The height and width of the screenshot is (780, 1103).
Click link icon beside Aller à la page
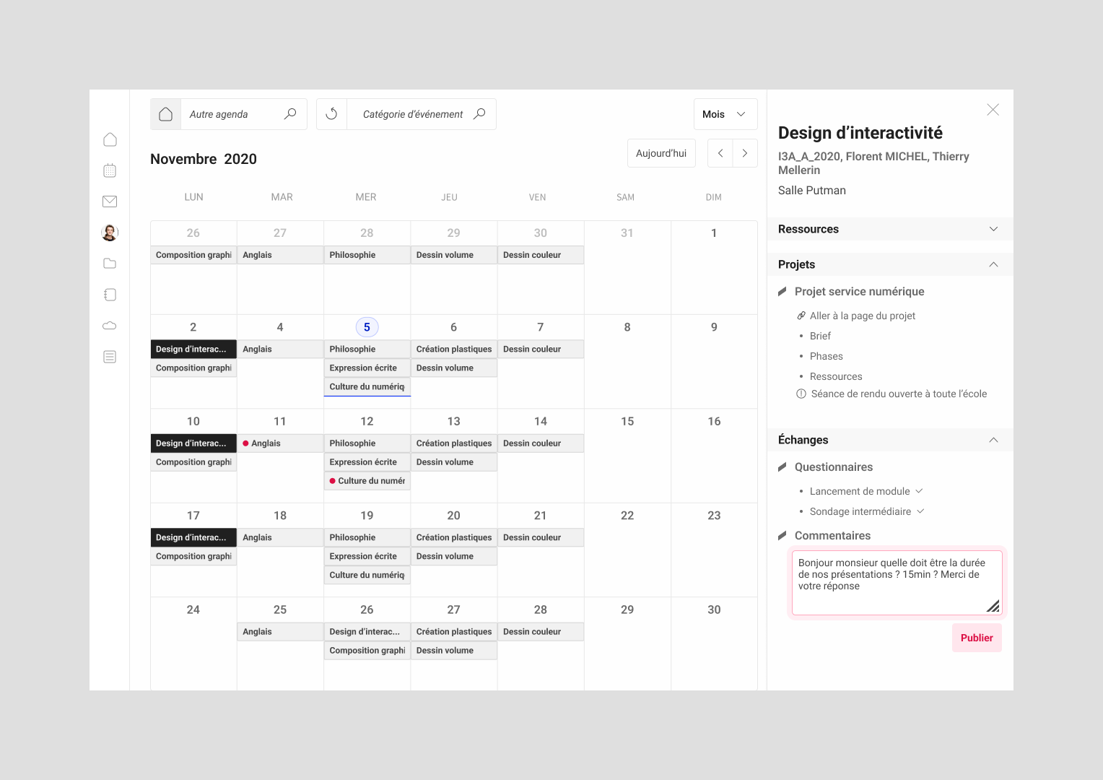coord(801,316)
